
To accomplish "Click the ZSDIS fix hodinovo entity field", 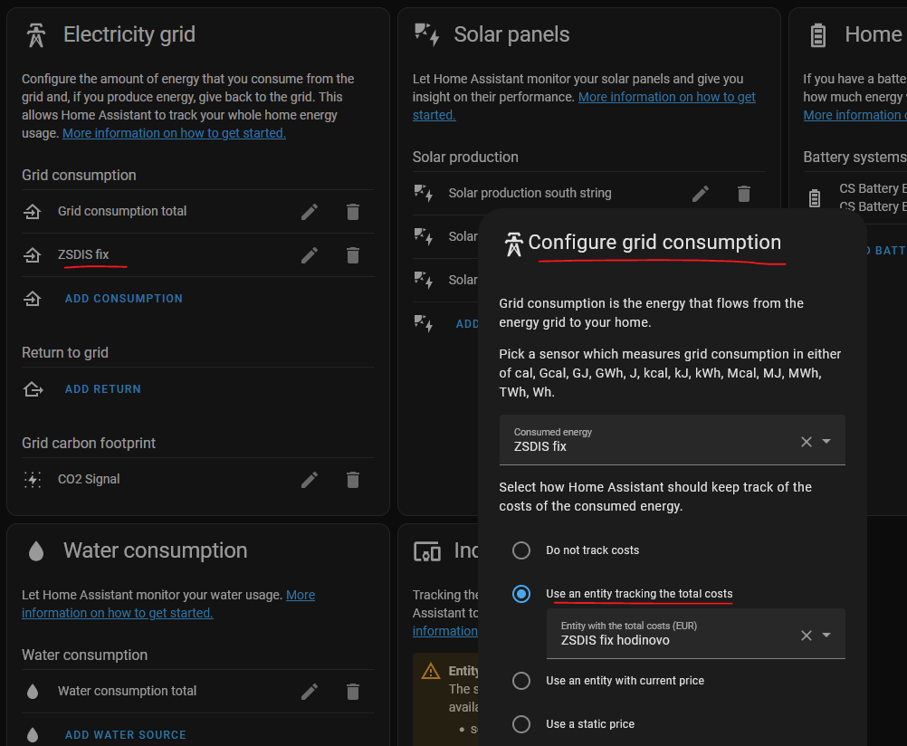I will pyautogui.click(x=696, y=634).
